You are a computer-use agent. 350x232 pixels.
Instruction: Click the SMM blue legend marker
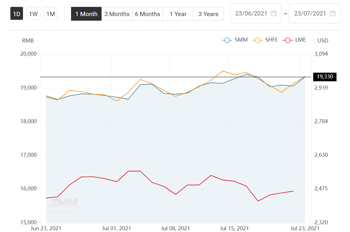tap(227, 40)
